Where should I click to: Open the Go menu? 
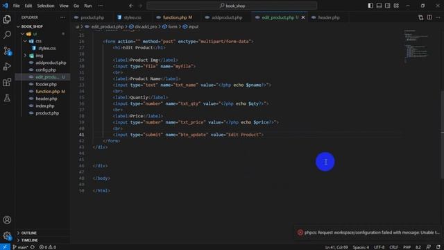pos(76,6)
